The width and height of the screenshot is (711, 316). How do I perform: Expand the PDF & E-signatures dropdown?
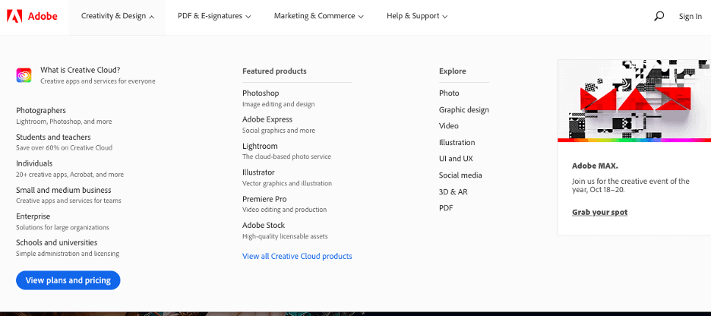[x=213, y=16]
